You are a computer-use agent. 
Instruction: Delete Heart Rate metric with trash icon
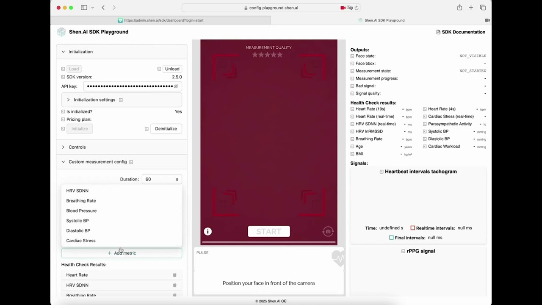click(x=174, y=275)
